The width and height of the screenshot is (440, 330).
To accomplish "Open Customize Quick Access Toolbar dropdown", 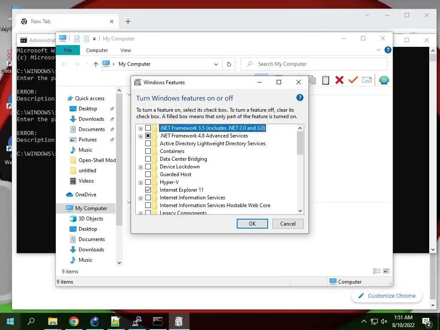I will tap(94, 39).
